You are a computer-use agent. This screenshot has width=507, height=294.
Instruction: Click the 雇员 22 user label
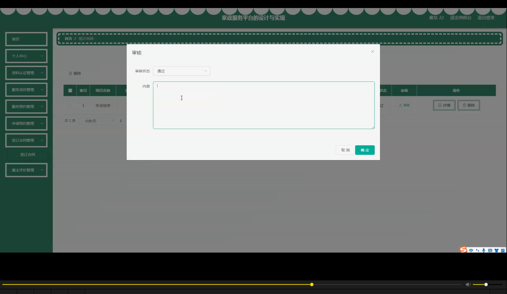point(436,18)
